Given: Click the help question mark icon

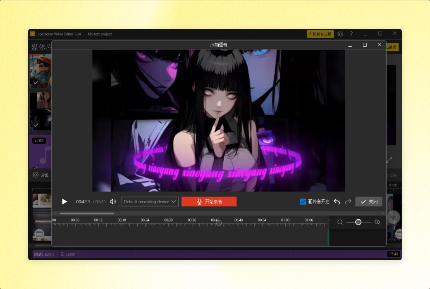Looking at the screenshot, I should pyautogui.click(x=351, y=34).
